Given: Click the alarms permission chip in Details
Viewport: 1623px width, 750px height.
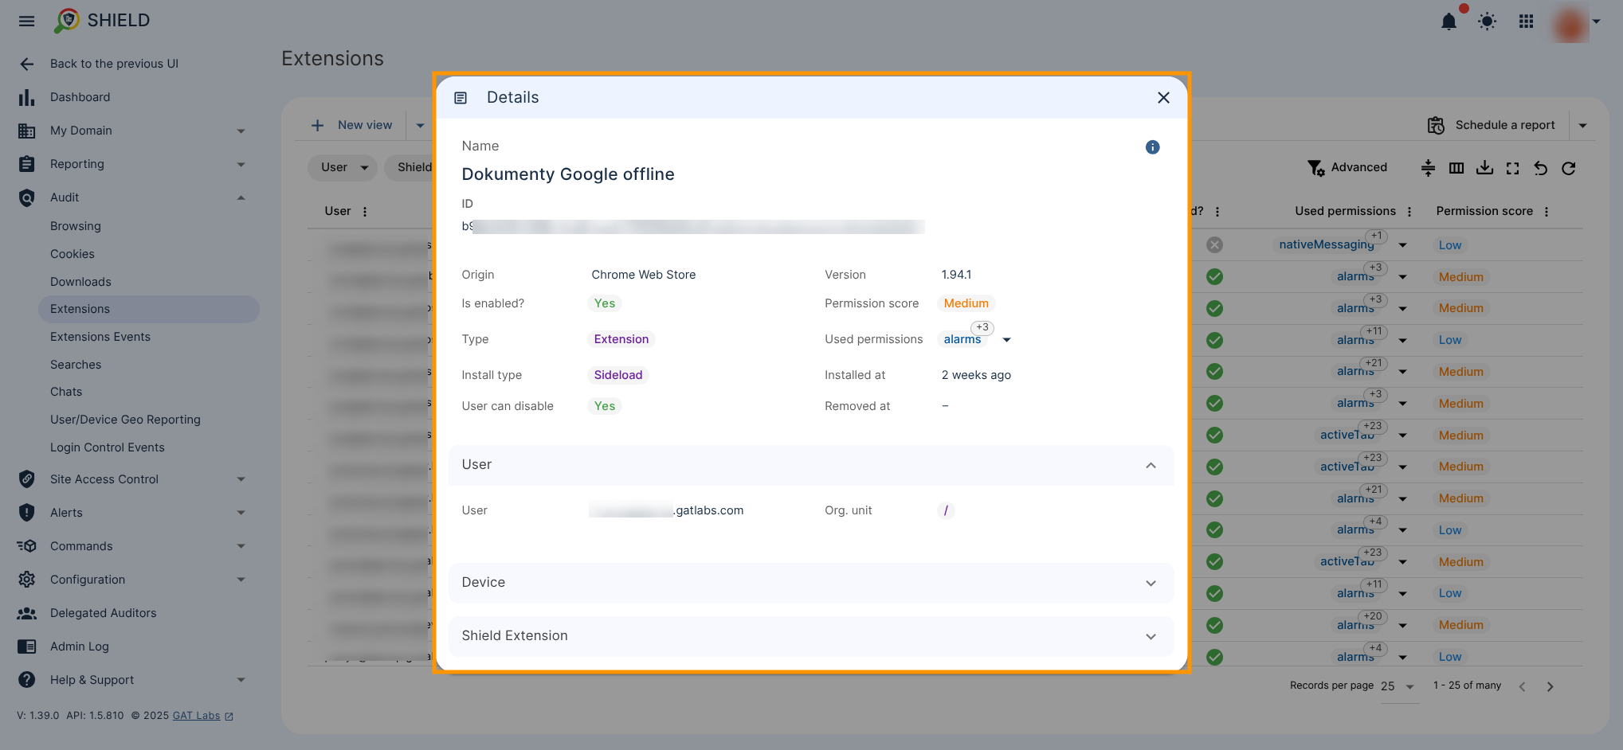Looking at the screenshot, I should click(x=962, y=339).
